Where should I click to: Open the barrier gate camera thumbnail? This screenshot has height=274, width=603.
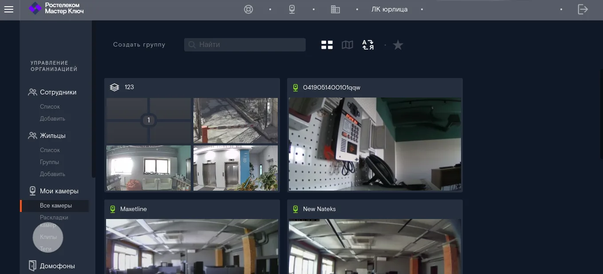point(236,121)
